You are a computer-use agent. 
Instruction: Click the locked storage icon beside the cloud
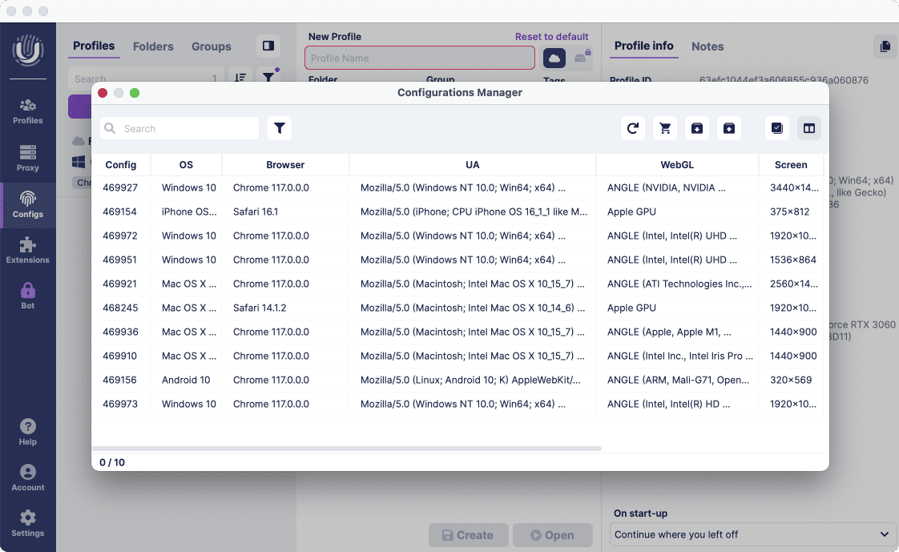(x=582, y=58)
